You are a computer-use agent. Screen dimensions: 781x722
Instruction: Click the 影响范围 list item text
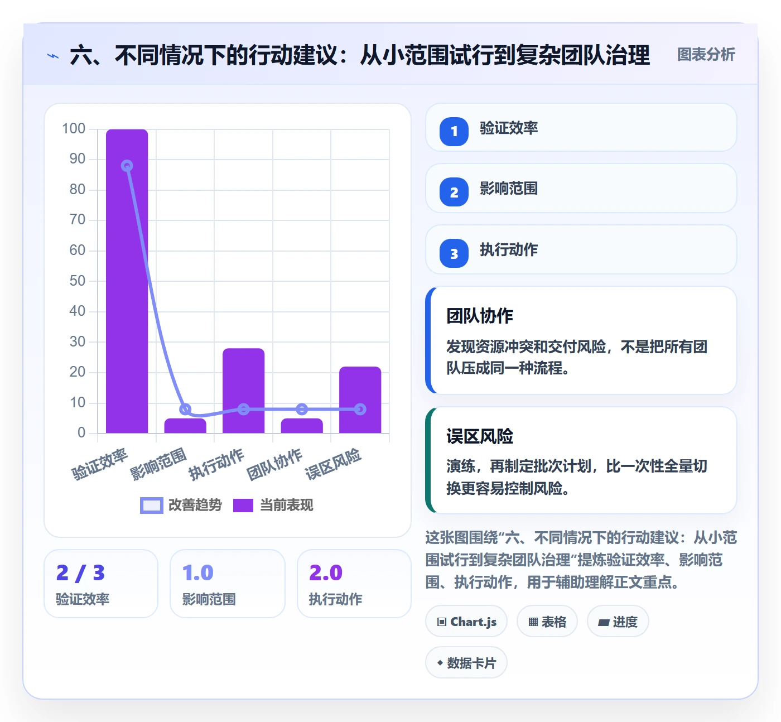coord(509,189)
